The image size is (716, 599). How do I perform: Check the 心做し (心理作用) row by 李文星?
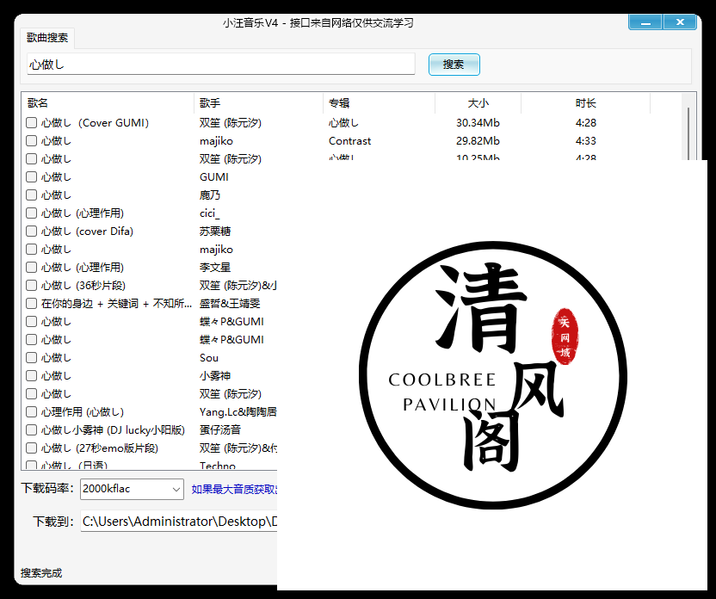coord(32,267)
